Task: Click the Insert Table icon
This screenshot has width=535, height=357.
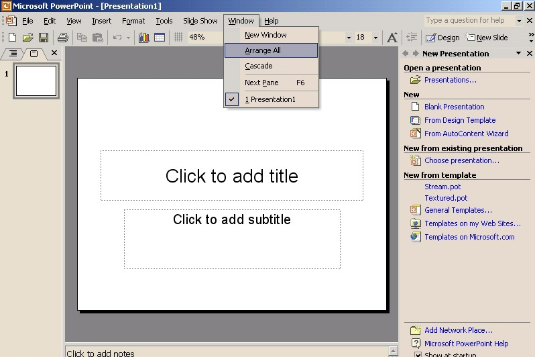Action: [x=160, y=38]
